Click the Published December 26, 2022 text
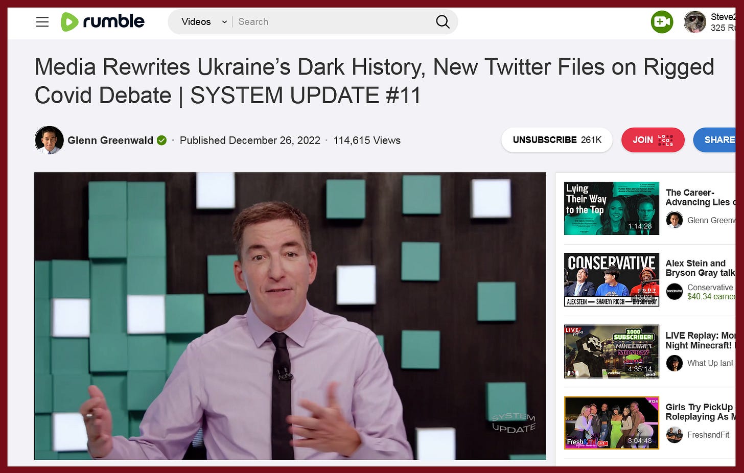The image size is (744, 473). click(250, 140)
